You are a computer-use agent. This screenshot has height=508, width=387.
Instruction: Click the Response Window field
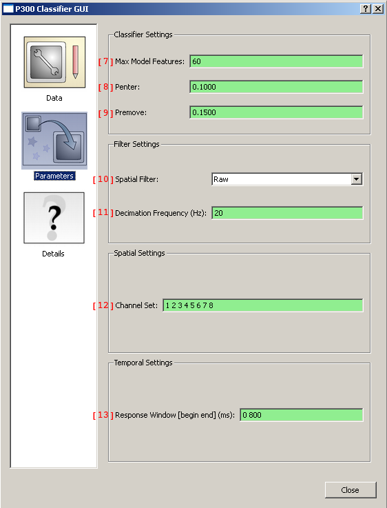[x=301, y=415]
